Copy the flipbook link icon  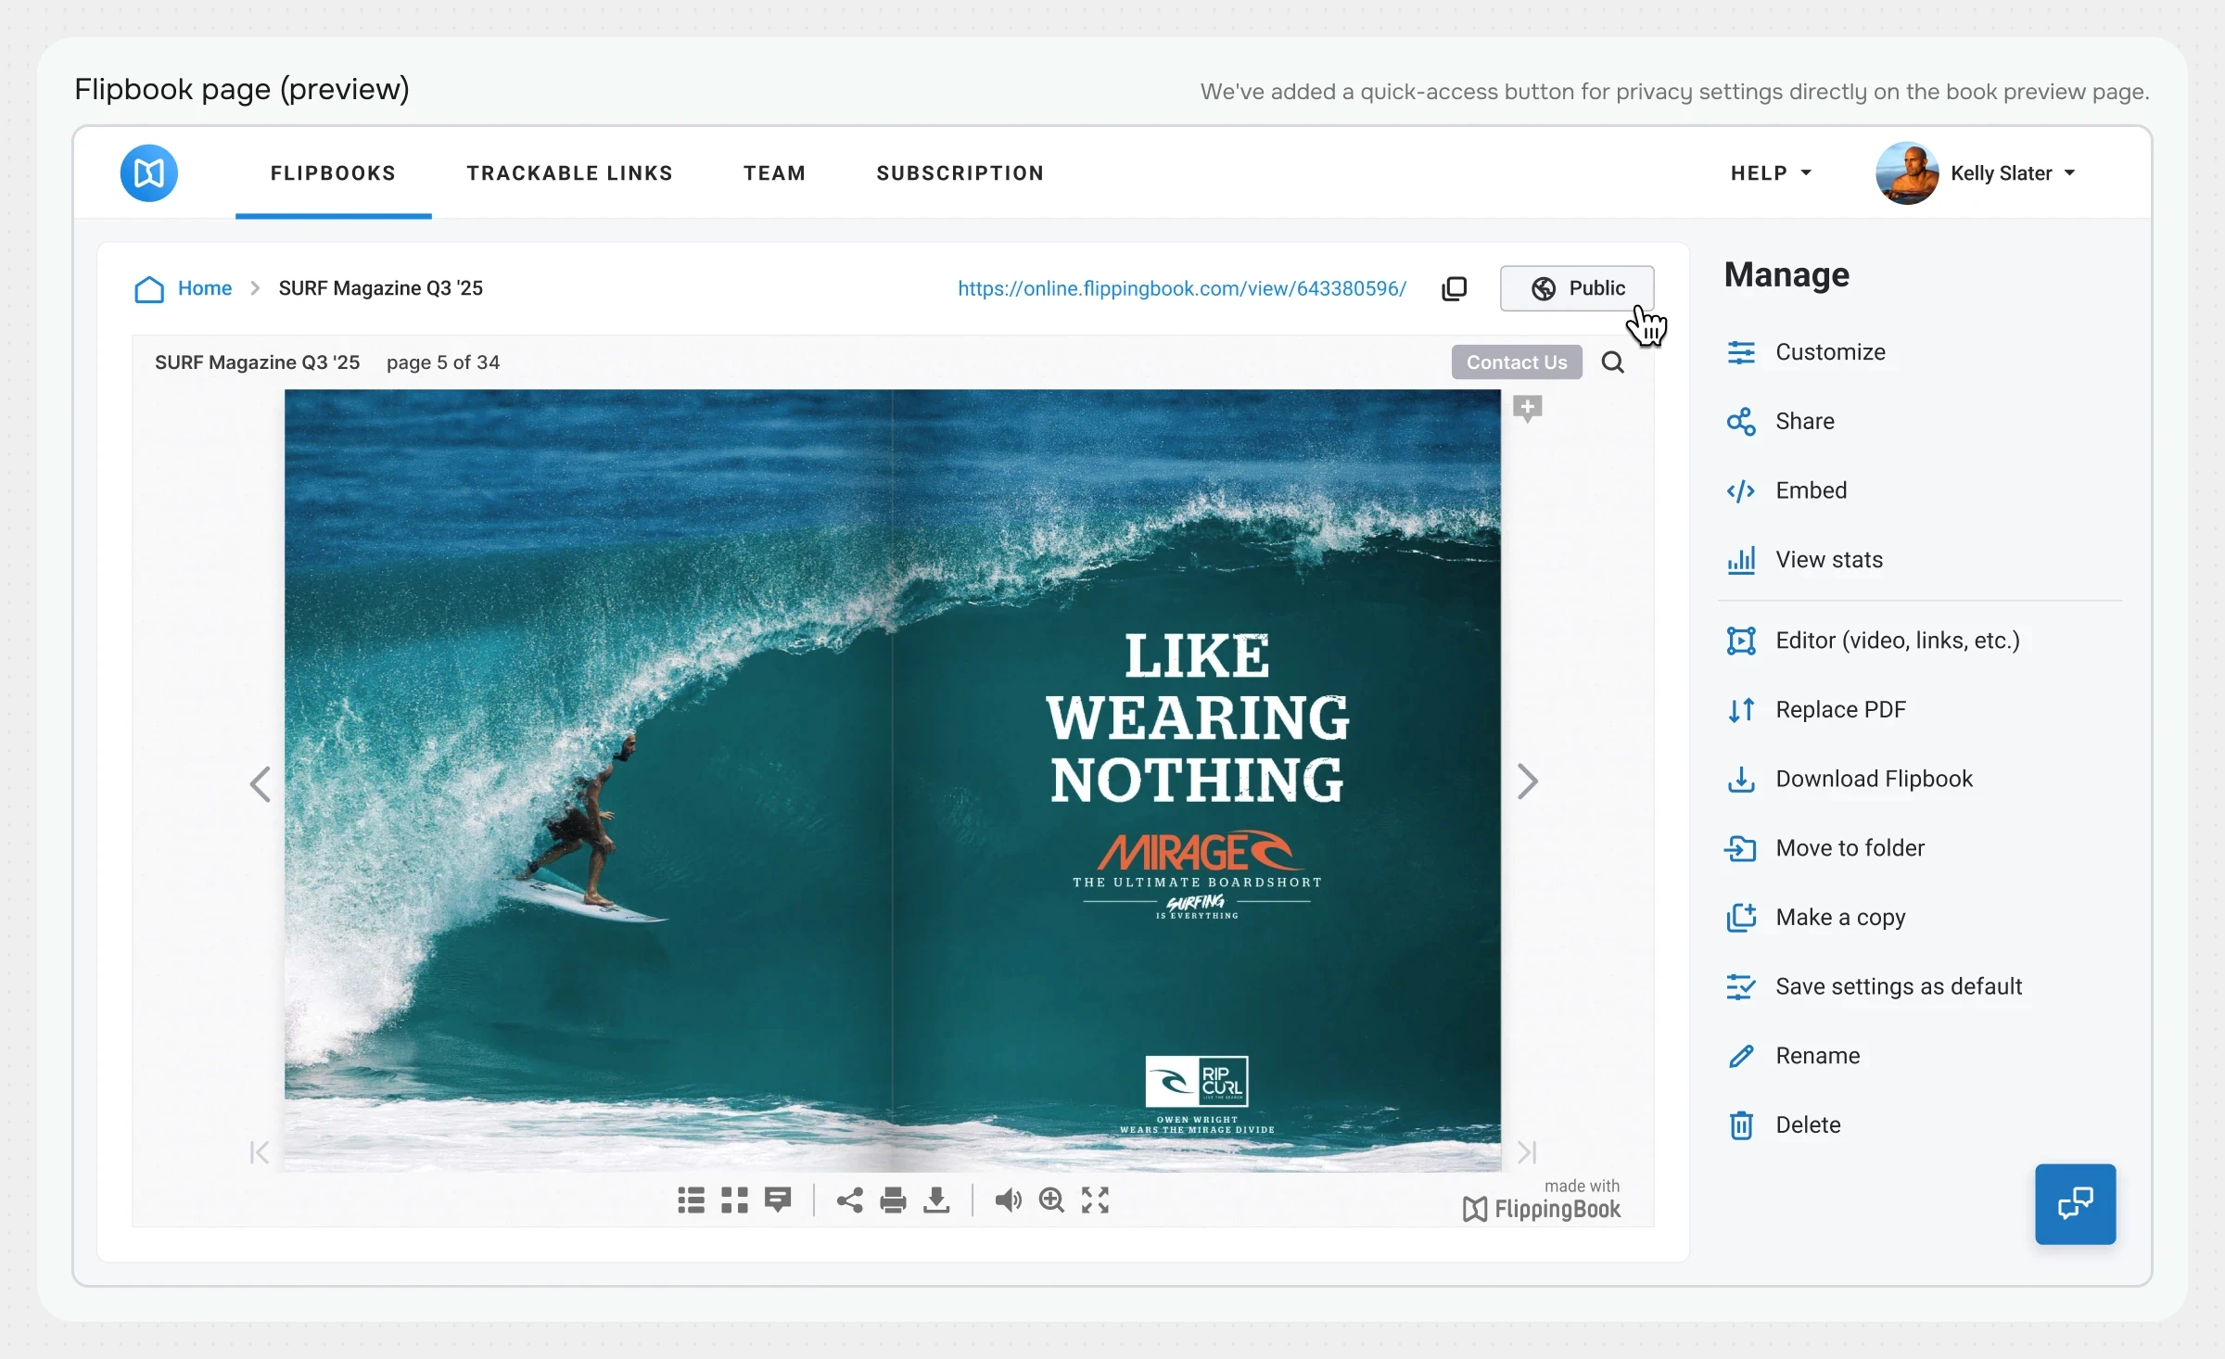coord(1455,289)
